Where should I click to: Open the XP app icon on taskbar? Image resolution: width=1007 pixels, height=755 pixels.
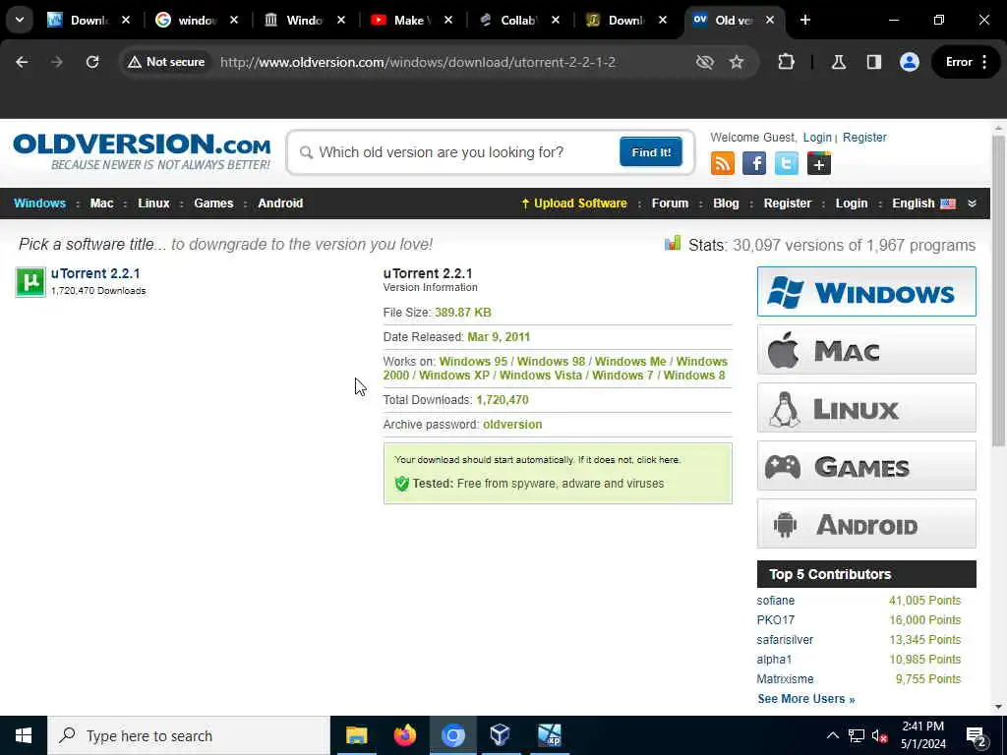[549, 735]
